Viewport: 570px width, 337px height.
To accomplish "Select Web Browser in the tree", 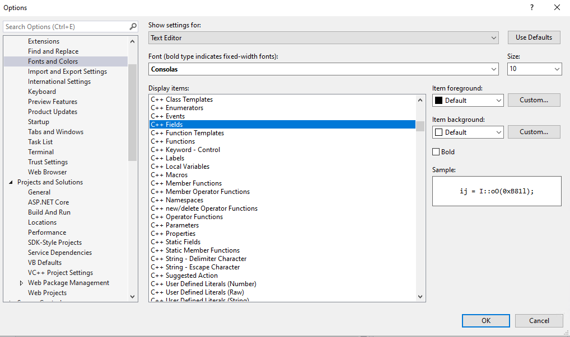I will point(47,172).
